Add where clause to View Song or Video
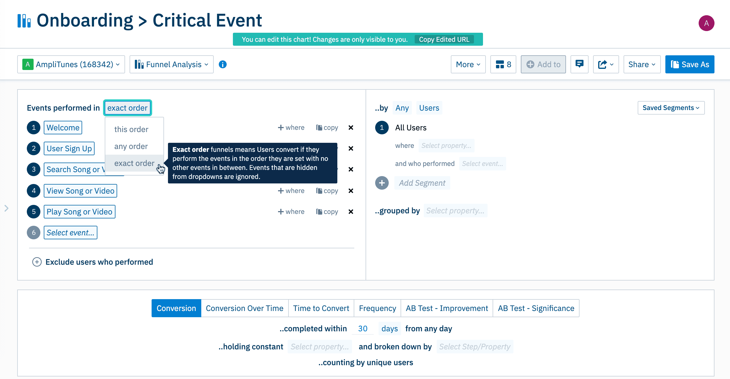Screen dimensions: 730x379 tap(291, 191)
